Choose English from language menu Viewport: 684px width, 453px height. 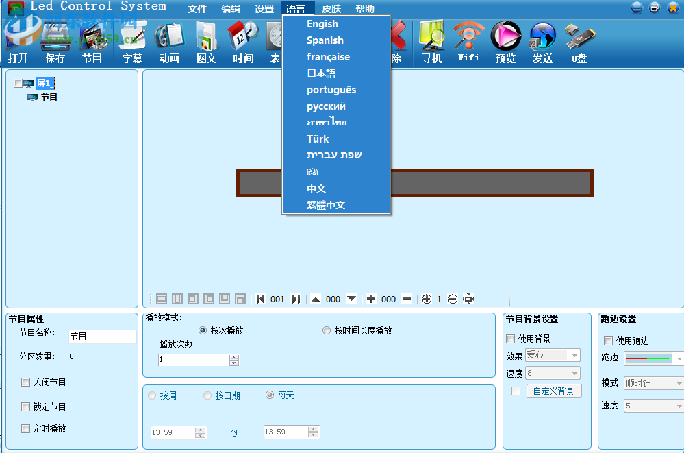pyautogui.click(x=322, y=24)
